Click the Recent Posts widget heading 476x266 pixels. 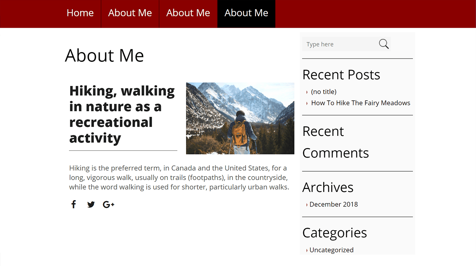pos(341,75)
